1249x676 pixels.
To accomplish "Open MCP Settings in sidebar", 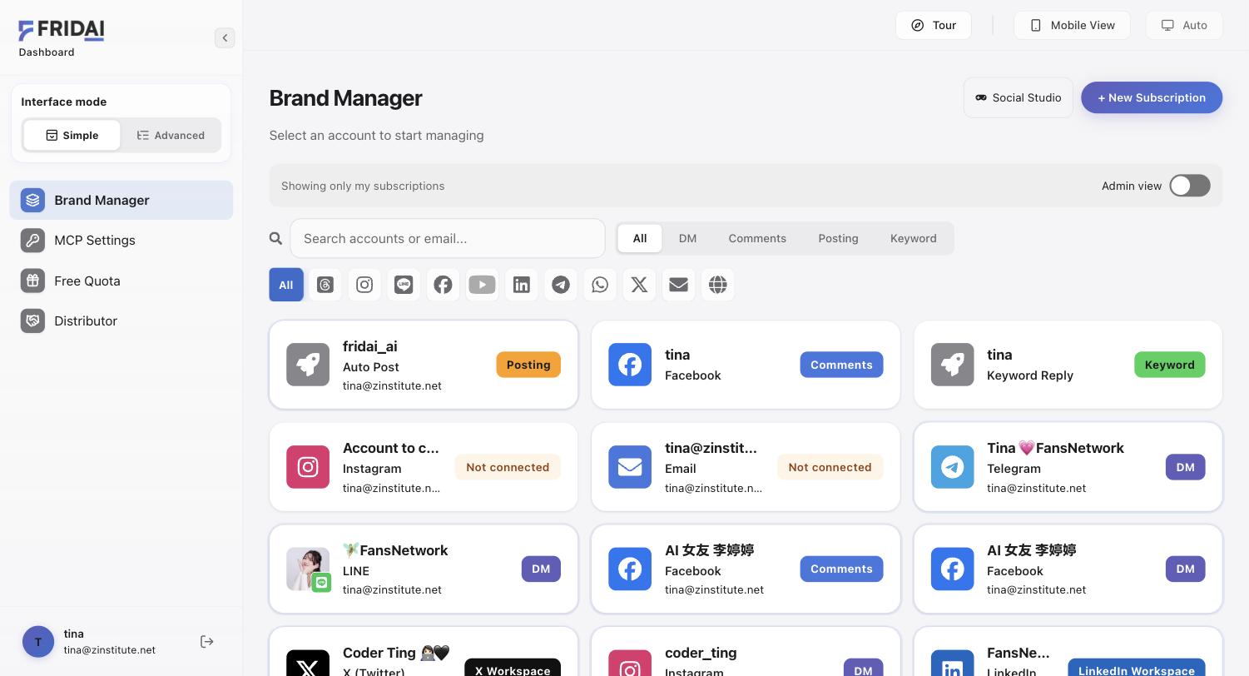I will tap(121, 241).
